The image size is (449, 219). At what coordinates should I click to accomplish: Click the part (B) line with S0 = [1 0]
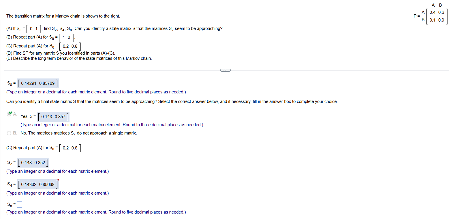40,37
